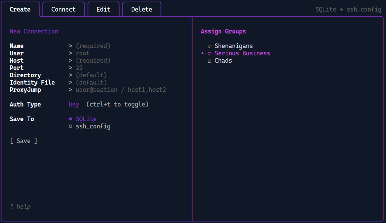
Task: Toggle the Chads group checkbox
Action: pyautogui.click(x=210, y=61)
